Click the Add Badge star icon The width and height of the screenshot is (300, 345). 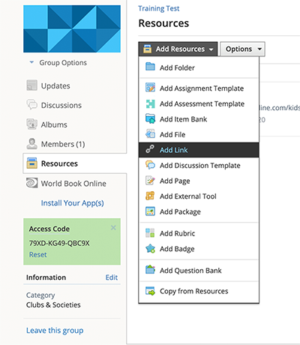click(150, 248)
